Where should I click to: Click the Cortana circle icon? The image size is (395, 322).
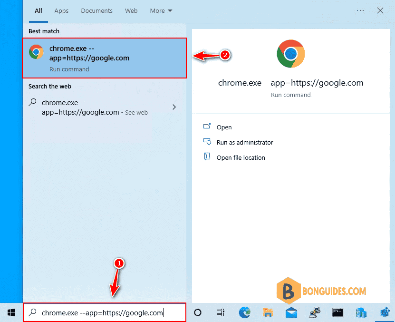[x=197, y=312]
